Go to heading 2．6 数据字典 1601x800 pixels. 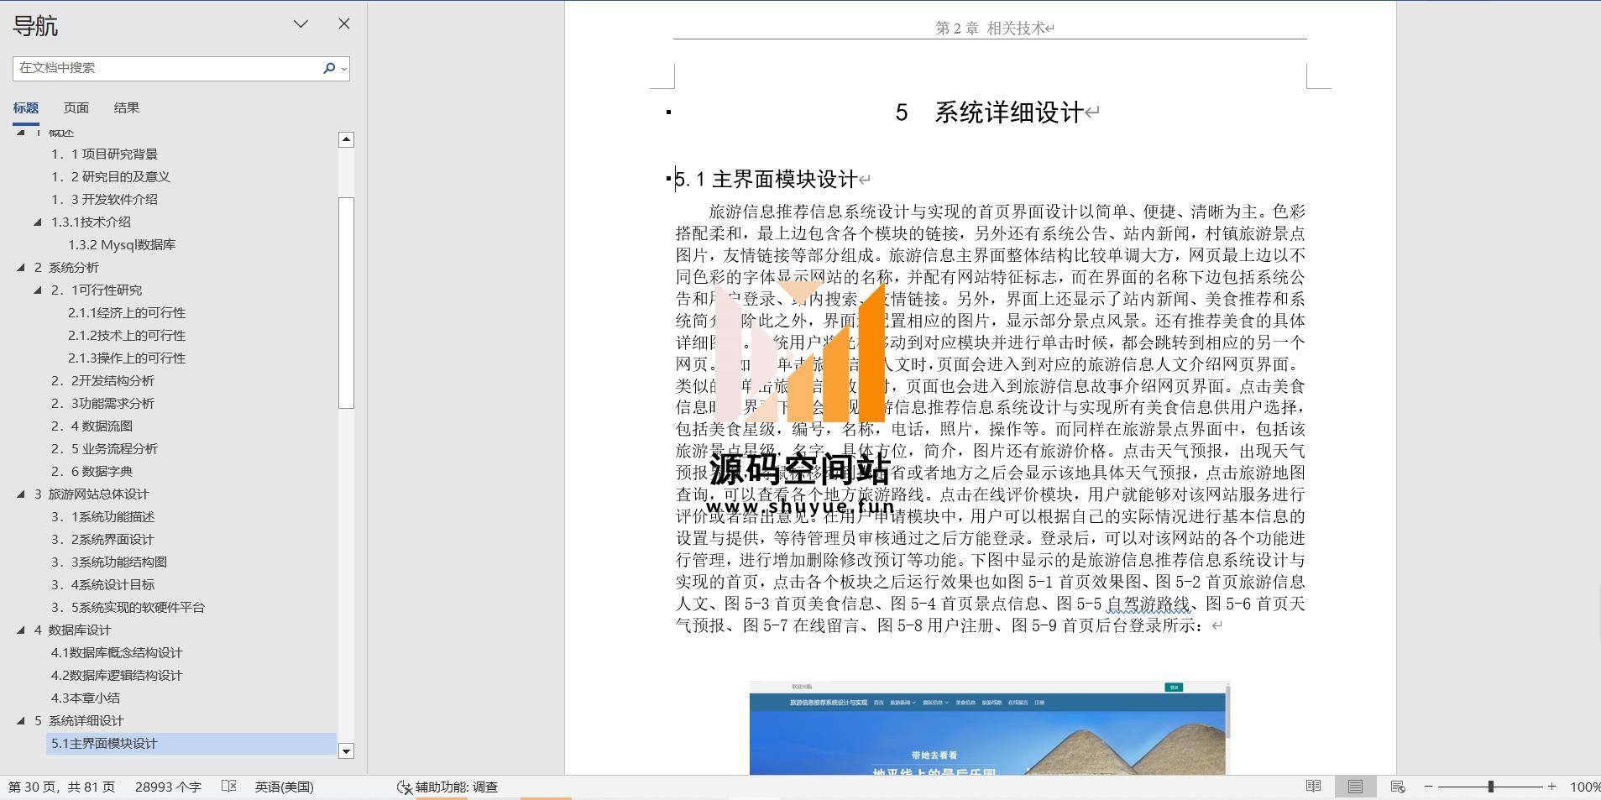[92, 471]
